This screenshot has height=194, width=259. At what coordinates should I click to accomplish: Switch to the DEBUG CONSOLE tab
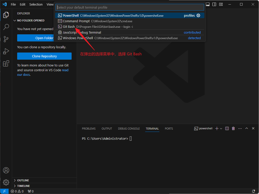tap(129, 129)
